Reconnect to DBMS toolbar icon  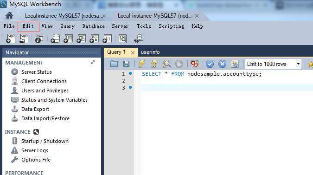(x=138, y=39)
